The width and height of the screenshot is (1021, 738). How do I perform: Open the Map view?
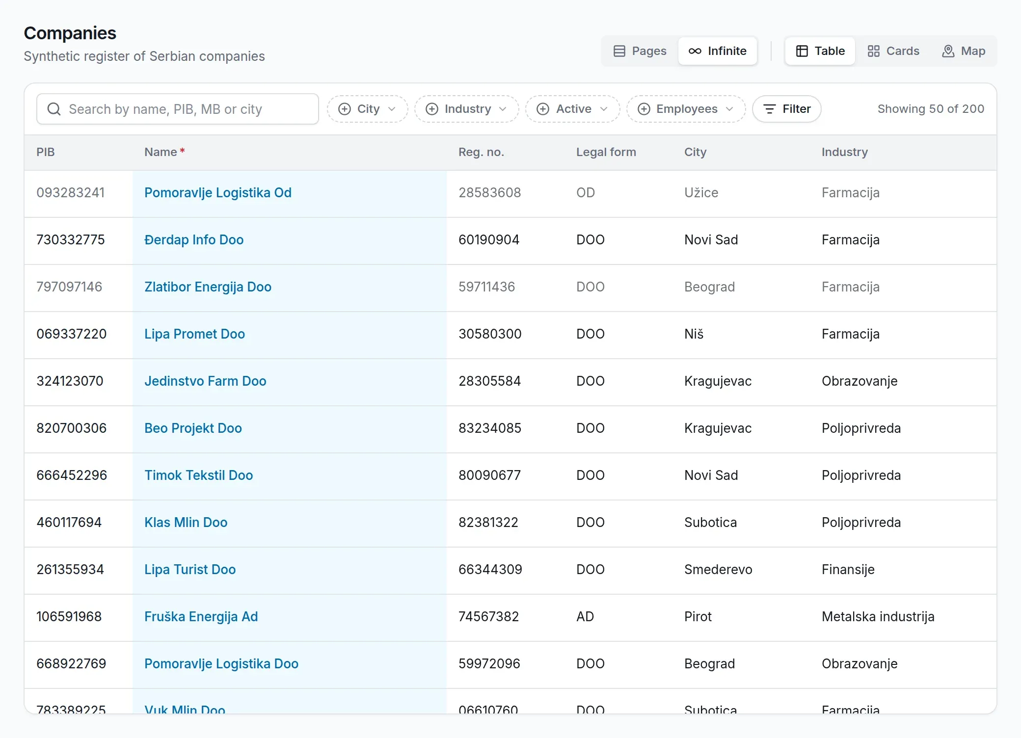(x=964, y=51)
